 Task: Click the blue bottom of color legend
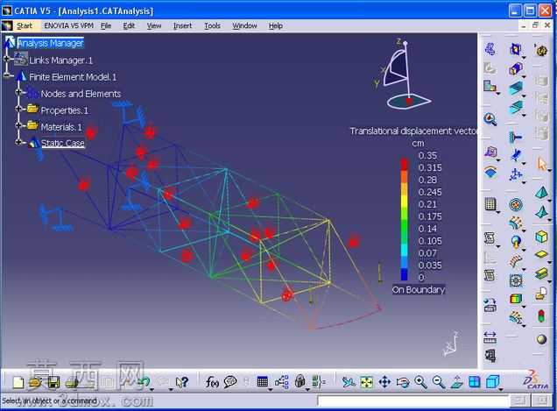coord(405,274)
